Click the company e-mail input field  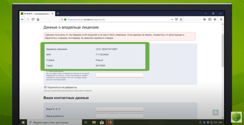click(120, 75)
